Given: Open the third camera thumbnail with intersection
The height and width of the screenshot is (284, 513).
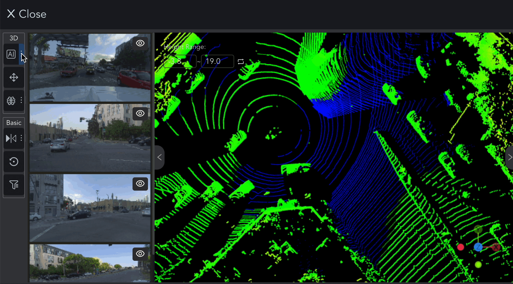Looking at the screenshot, I should 90,208.
